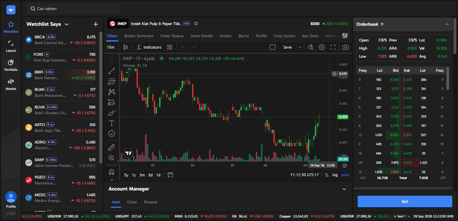This screenshot has width=458, height=221.
Task: Enter fullscreen chart mode
Action: point(333,47)
